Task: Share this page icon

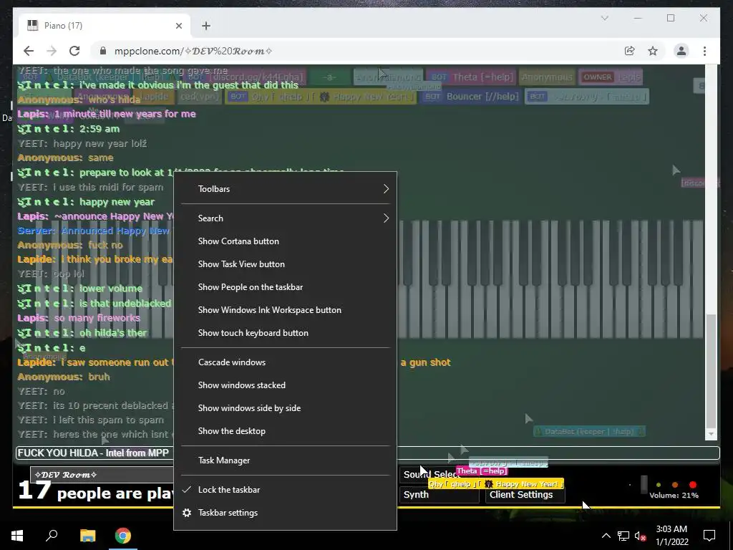Action: 630,51
